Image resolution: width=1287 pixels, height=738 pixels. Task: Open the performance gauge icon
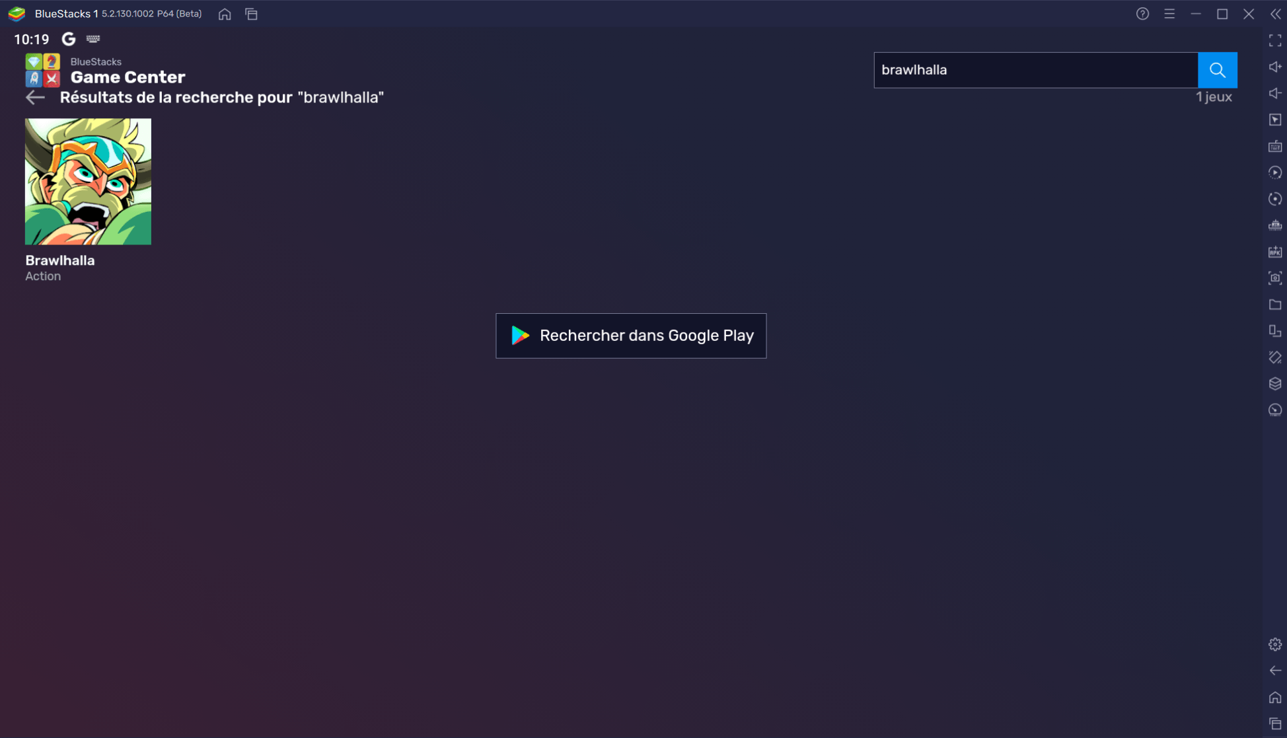click(x=1275, y=410)
